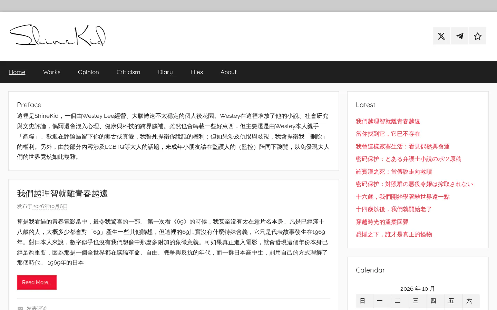The image size is (497, 310).
Task: Open the X (Twitter) social icon
Action: point(441,36)
